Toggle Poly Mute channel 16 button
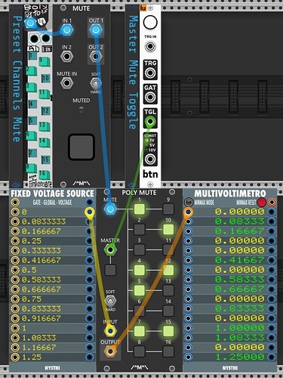The image size is (283, 378). 168,351
